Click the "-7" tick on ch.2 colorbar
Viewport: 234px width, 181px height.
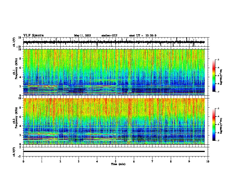coord(218,141)
